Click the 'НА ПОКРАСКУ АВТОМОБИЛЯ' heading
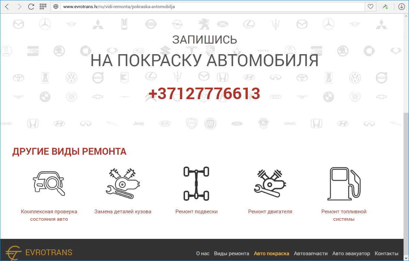Image resolution: width=409 pixels, height=261 pixels. (204, 60)
